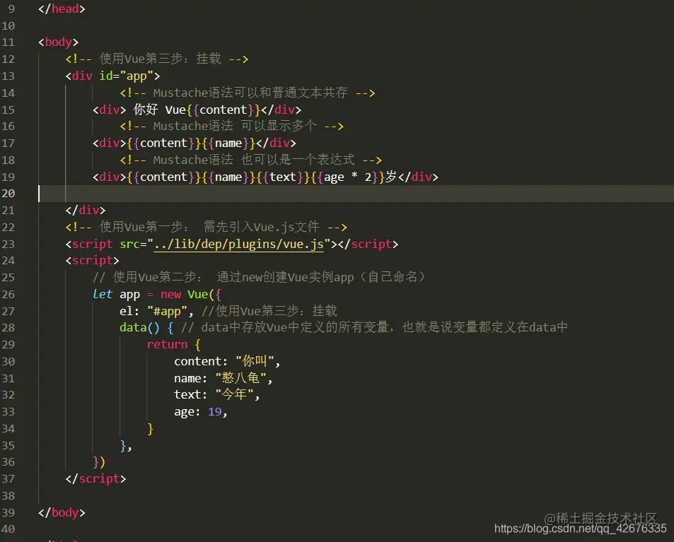Click the closing div tag on line 21
Screen dimensions: 674x542
point(85,211)
